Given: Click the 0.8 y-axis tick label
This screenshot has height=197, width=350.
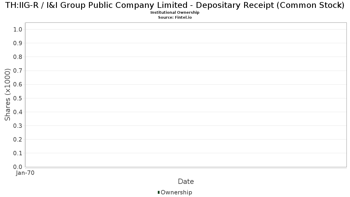Looking at the screenshot, I should (x=18, y=57).
